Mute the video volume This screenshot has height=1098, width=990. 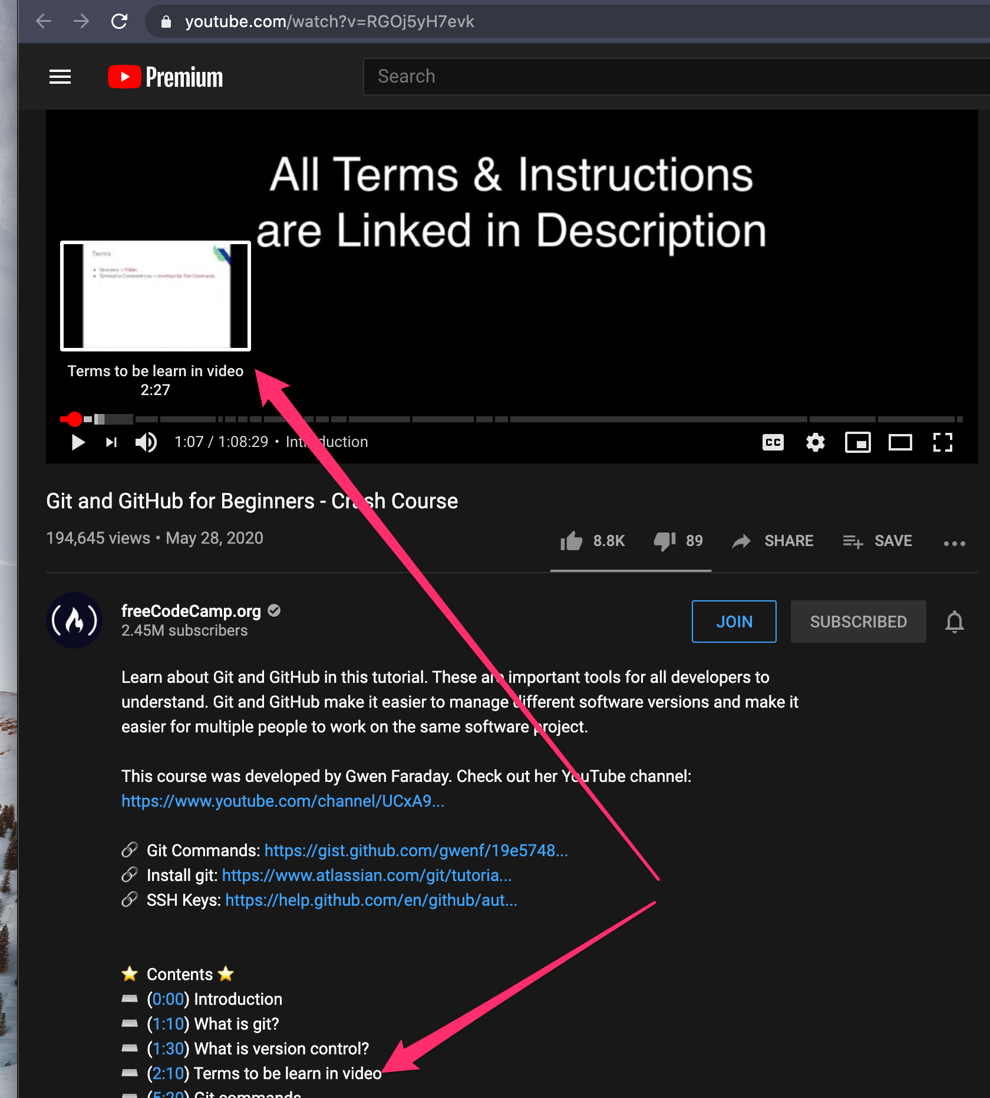coord(146,442)
